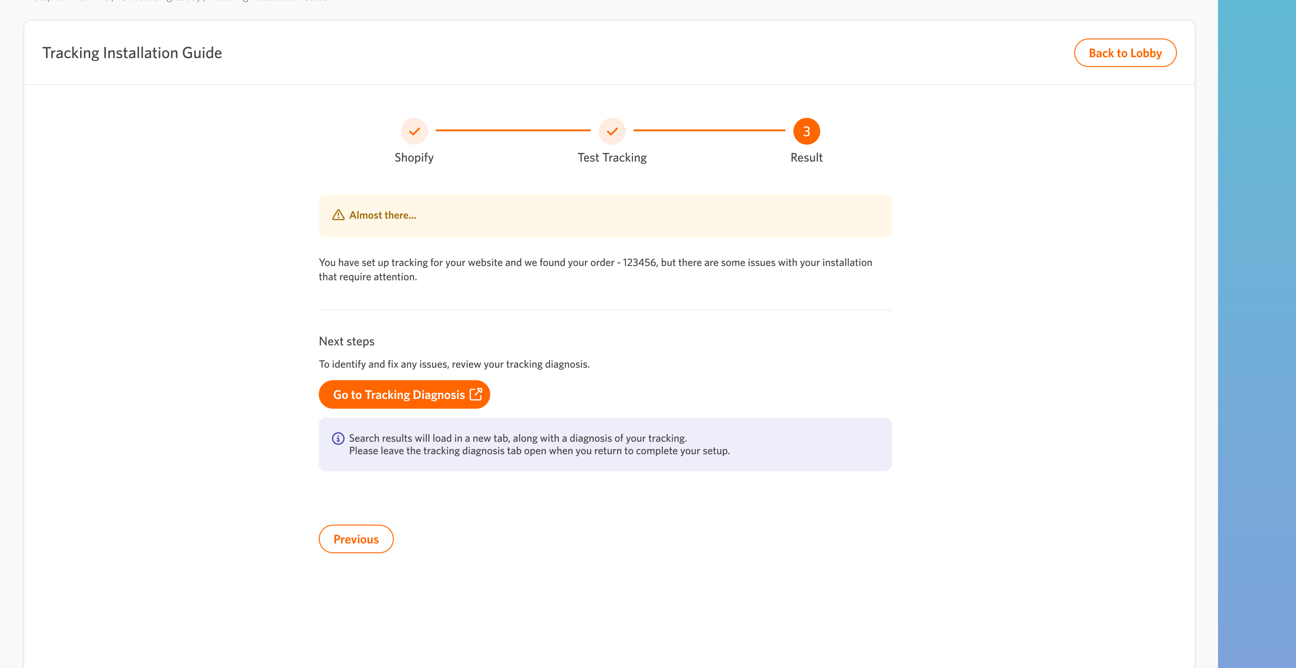Click the Test Tracking step label
This screenshot has width=1296, height=668.
tap(612, 157)
